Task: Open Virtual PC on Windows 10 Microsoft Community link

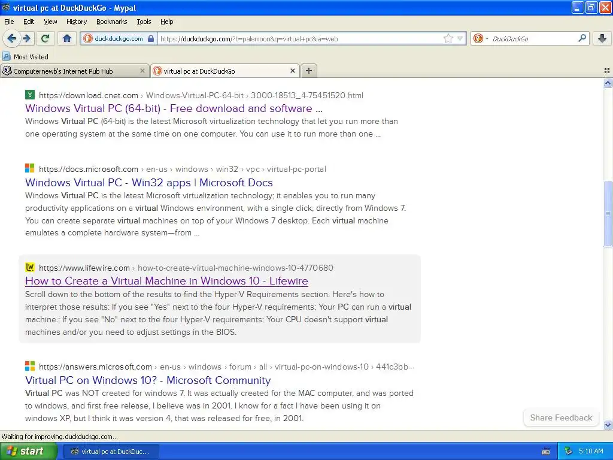Action: [x=148, y=380]
